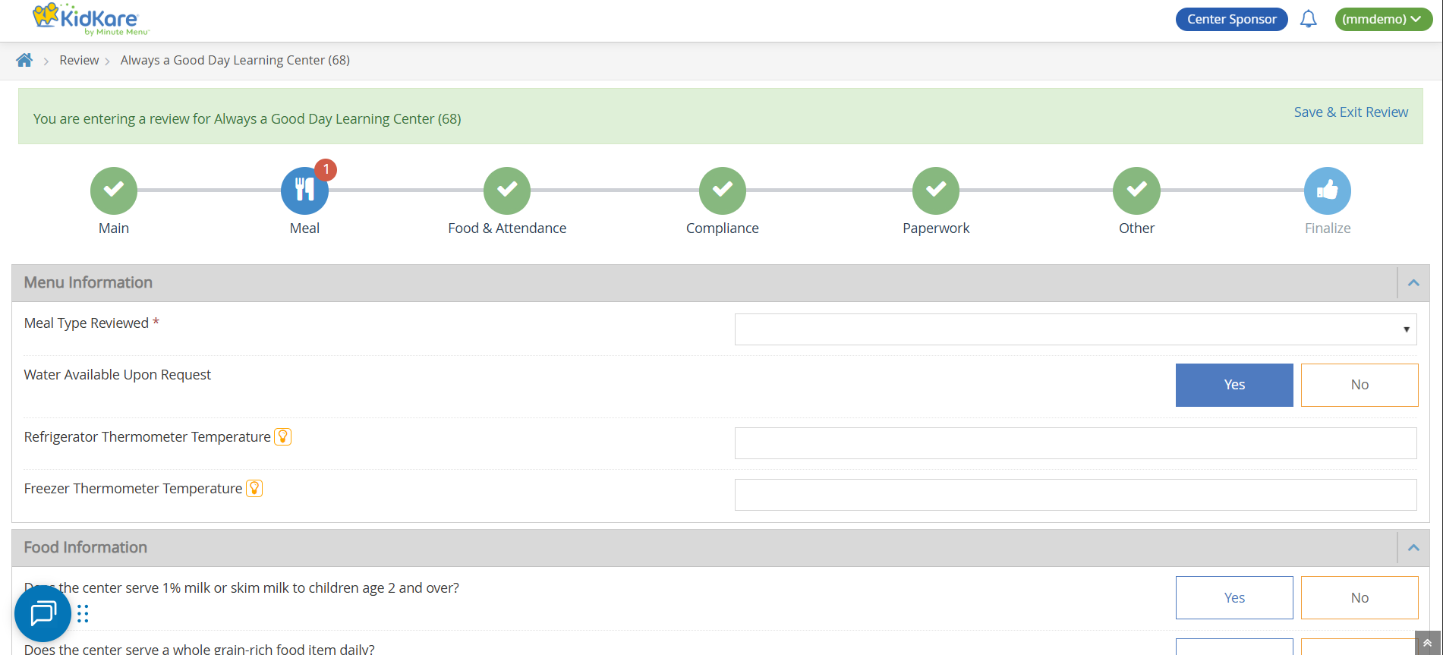Show Freezer Thermometer Temperature hint lightbulb

point(254,488)
